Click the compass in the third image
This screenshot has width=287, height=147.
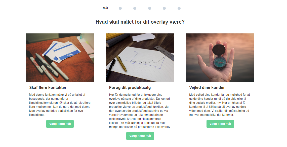(x=220, y=57)
